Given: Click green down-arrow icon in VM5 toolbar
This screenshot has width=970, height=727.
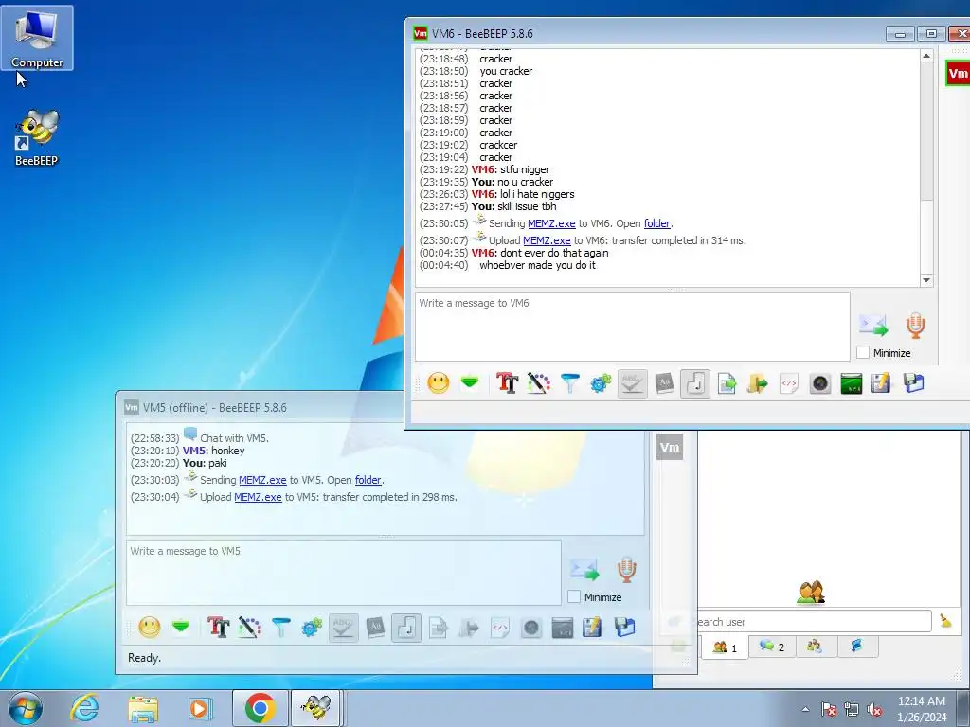Looking at the screenshot, I should 181,628.
